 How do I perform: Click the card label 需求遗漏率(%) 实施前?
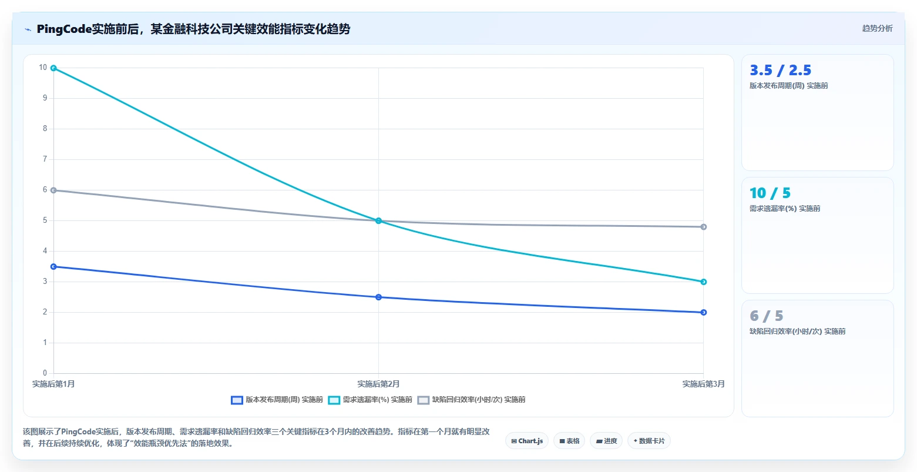pyautogui.click(x=785, y=209)
